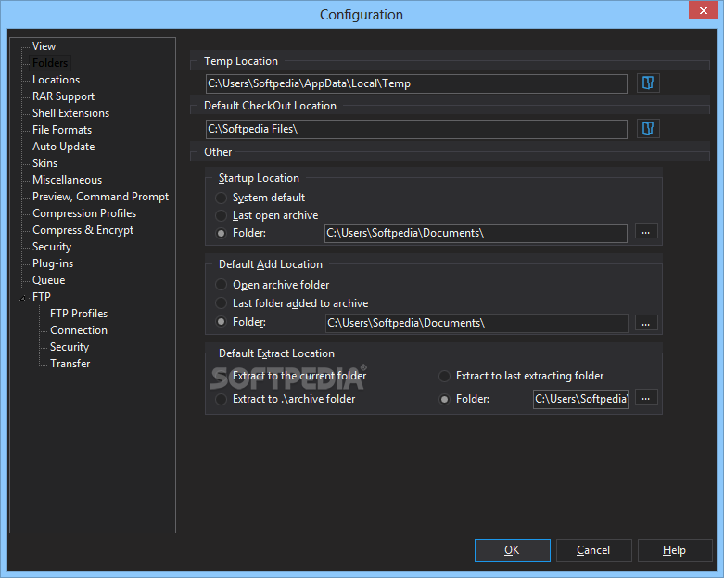Open Plug-ins settings page
This screenshot has width=724, height=578.
53,263
